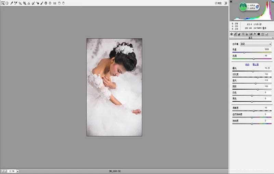Viewport: 274px width, 174px height.
Task: Select the Zoom tool in the toolbar
Action: point(3,3)
